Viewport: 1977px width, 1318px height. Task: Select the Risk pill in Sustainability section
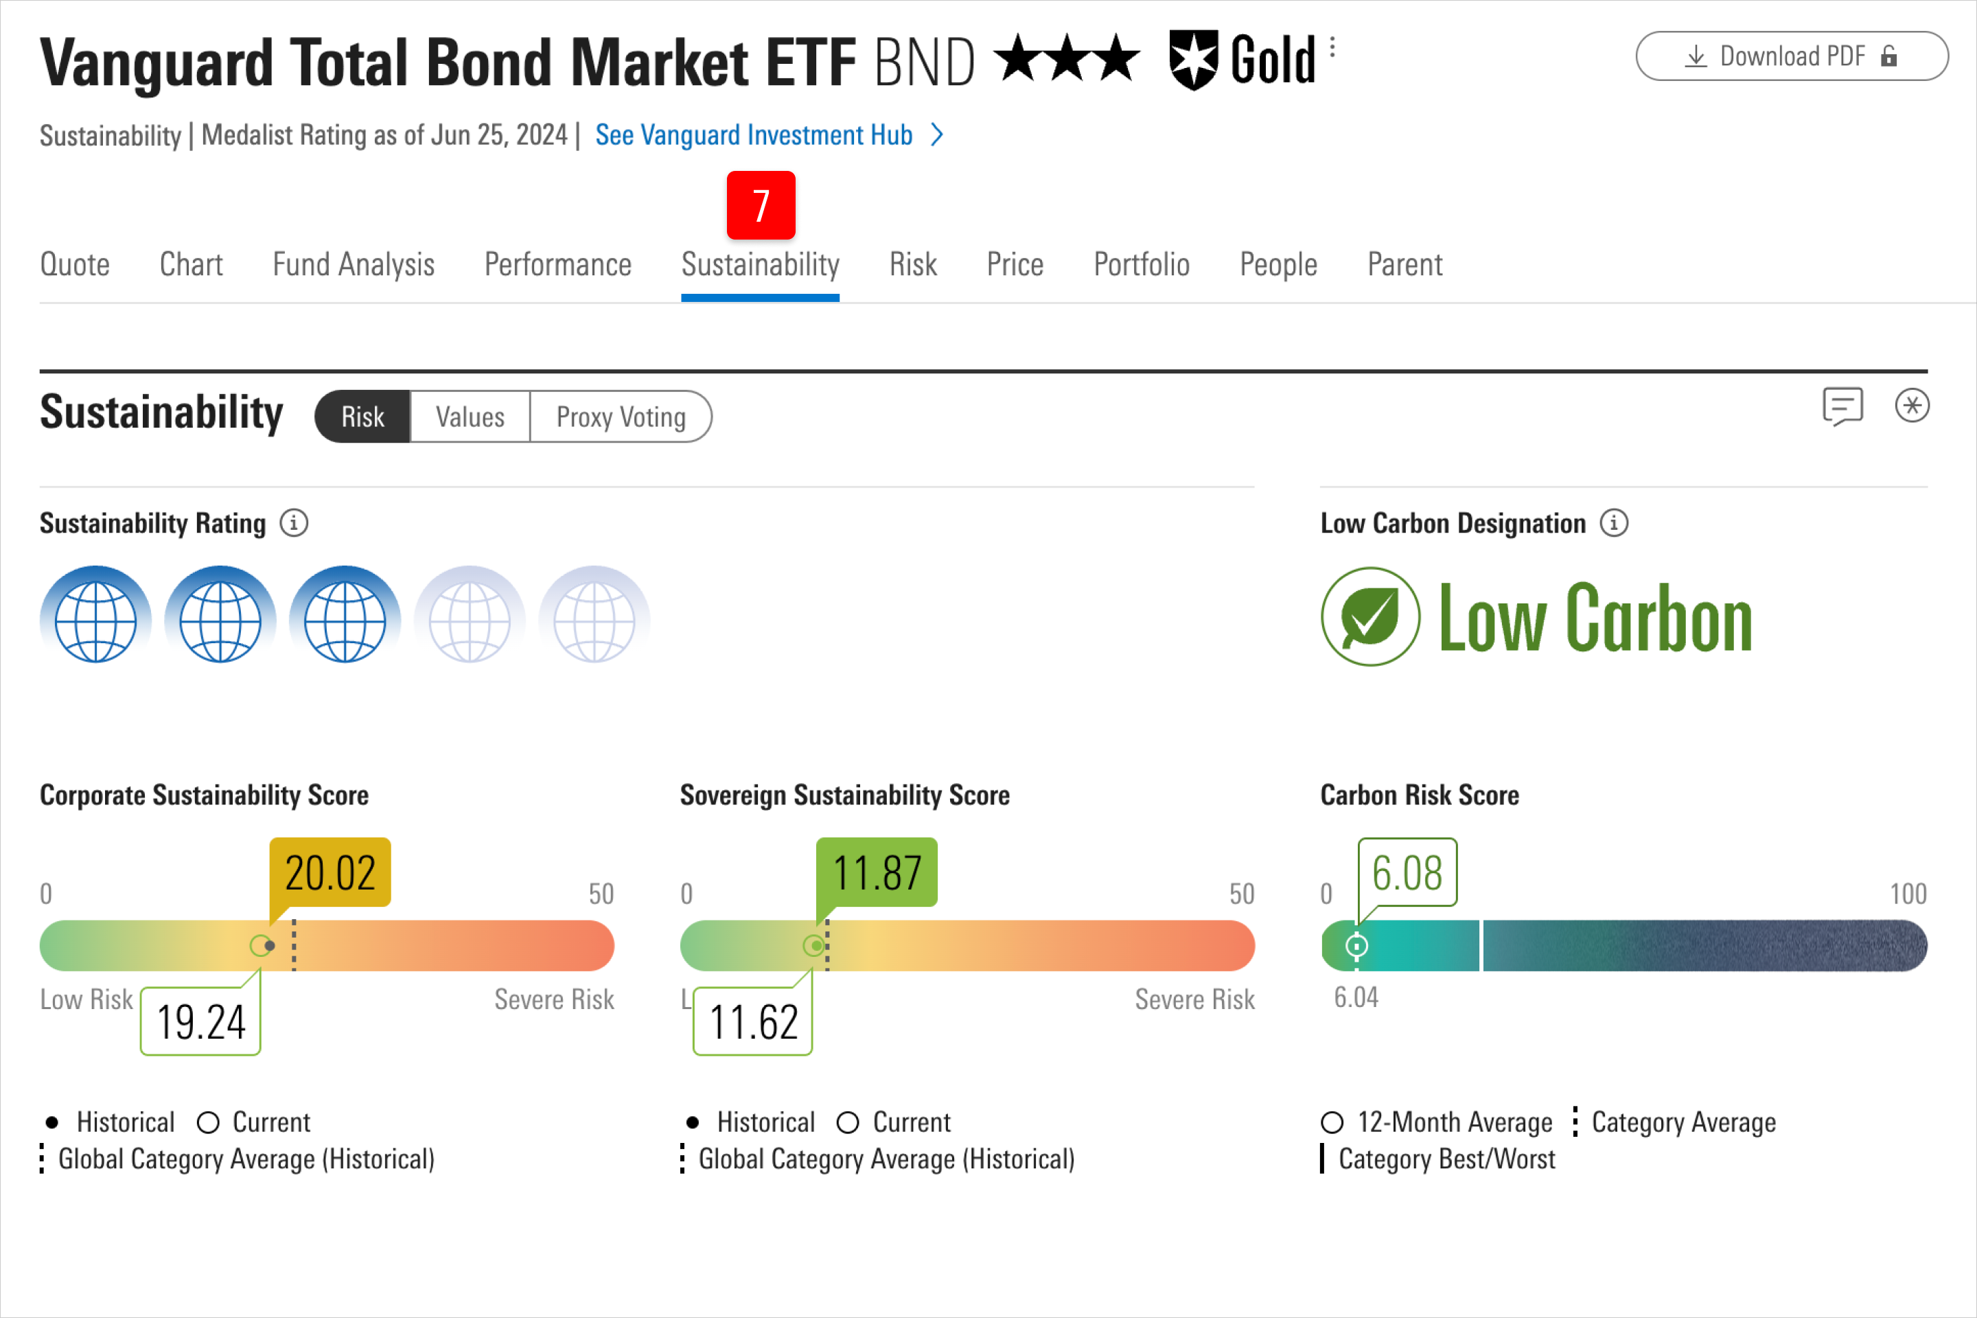click(x=362, y=417)
